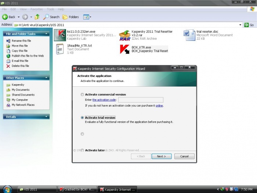Select Activate trial version radio button
Viewport: 257px width, 193px height.
(x=82, y=118)
